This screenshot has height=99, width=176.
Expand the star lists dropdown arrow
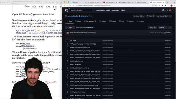pyautogui.click(x=170, y=16)
